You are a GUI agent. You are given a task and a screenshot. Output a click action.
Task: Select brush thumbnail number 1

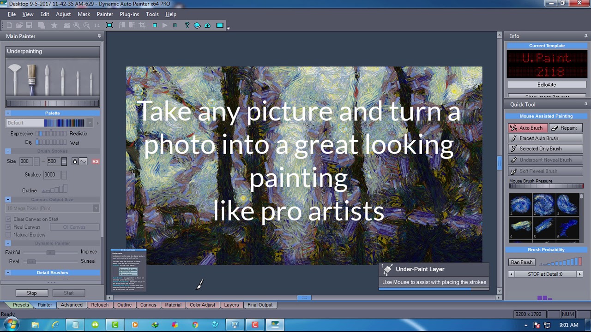click(x=520, y=205)
